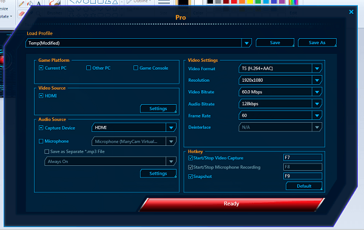Click the Save profile button

[275, 42]
